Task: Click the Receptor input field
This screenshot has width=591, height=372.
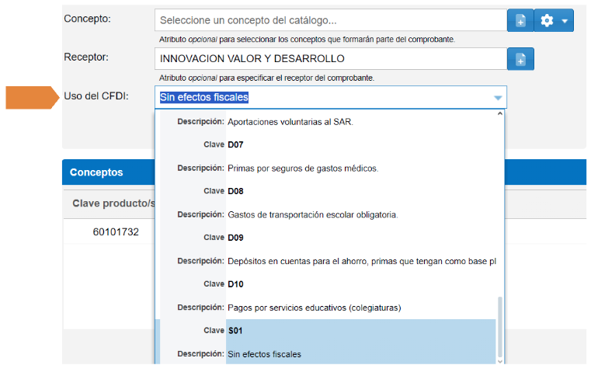Action: [x=330, y=59]
